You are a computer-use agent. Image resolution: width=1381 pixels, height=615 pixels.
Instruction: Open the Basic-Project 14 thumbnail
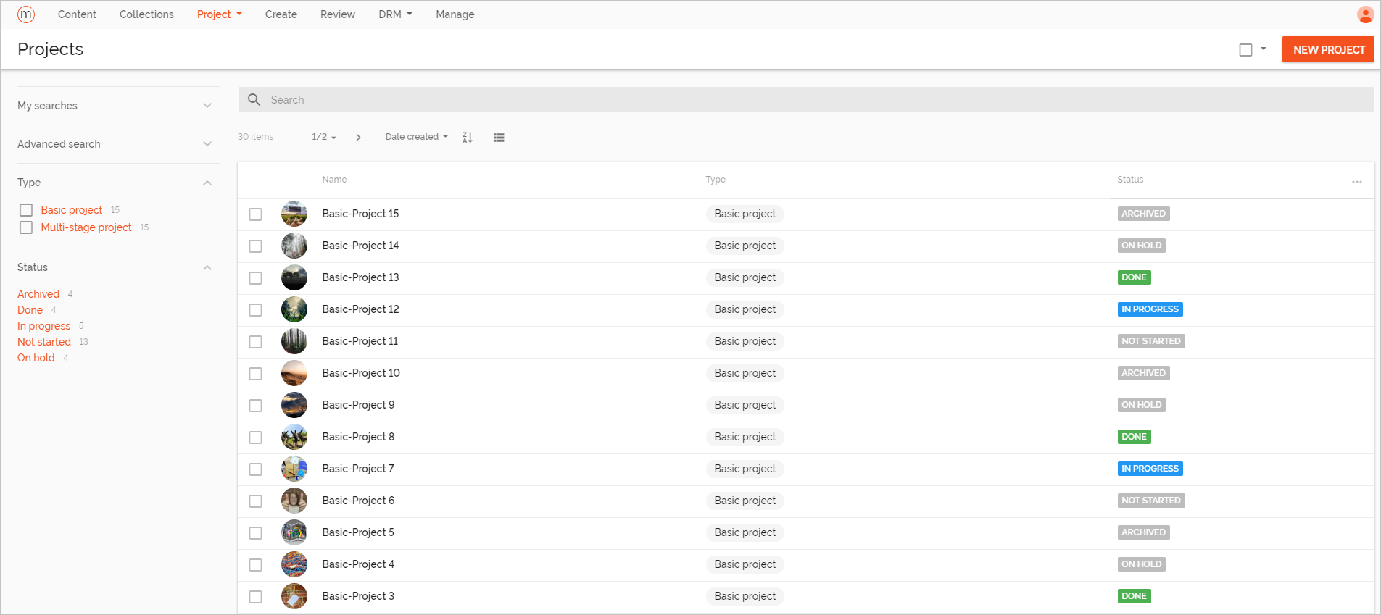click(x=294, y=246)
